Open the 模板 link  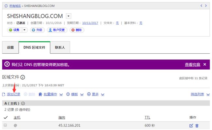click(x=74, y=94)
